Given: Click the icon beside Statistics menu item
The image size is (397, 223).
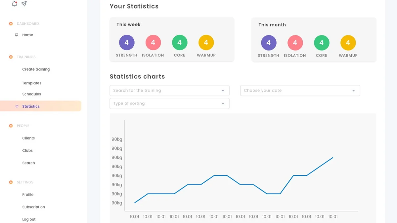Looking at the screenshot, I should (x=17, y=106).
